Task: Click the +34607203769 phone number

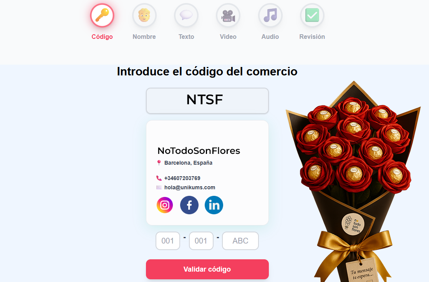Action: [x=182, y=178]
